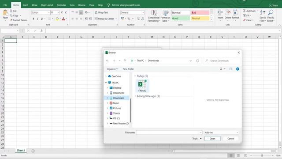Switch to the Insert tab
The height and width of the screenshot is (159, 282).
tap(26, 5)
